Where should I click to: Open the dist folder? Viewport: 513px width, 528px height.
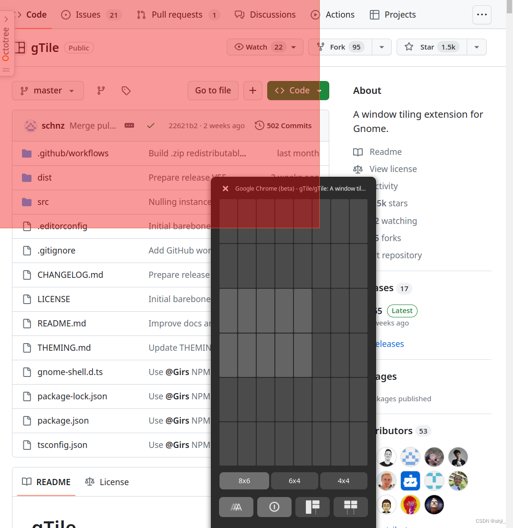point(44,177)
